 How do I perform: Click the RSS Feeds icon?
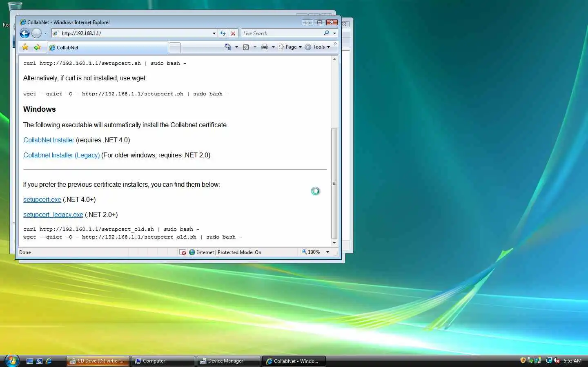(x=246, y=47)
